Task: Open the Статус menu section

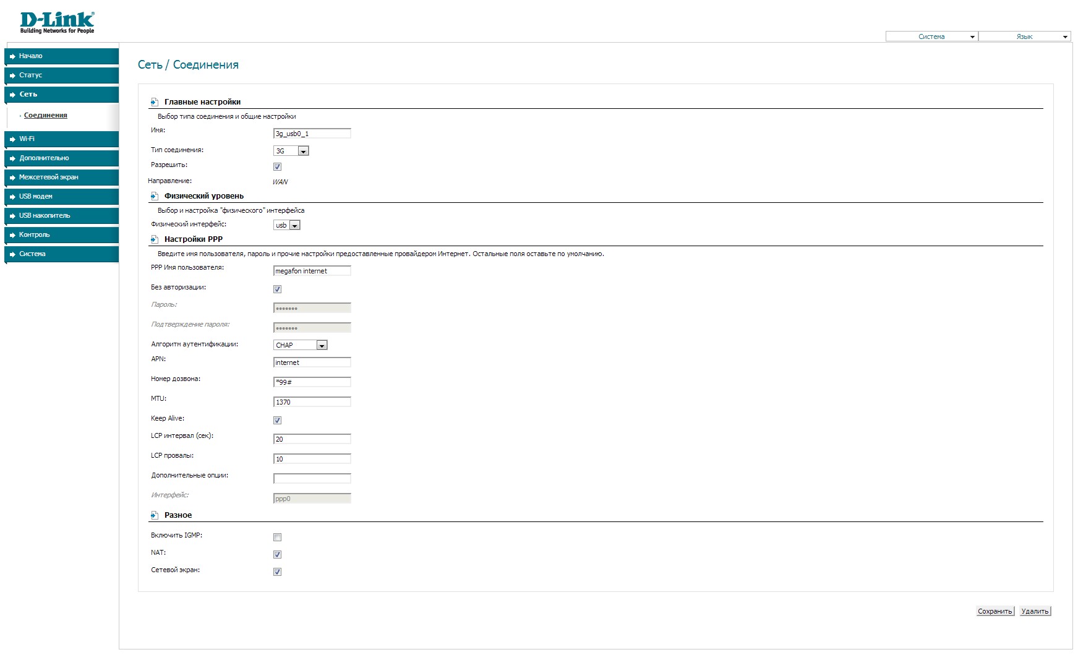Action: pyautogui.click(x=62, y=75)
